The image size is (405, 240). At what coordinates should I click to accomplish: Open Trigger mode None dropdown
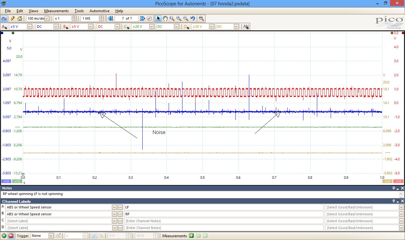(51, 236)
